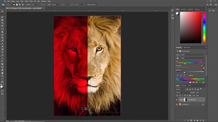Select the Hand tool in toolbar
The height and width of the screenshot is (122, 218).
[x=2, y=73]
